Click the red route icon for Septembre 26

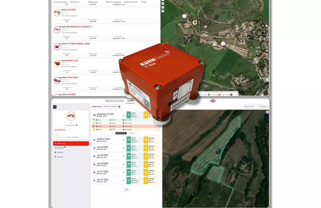point(124,115)
